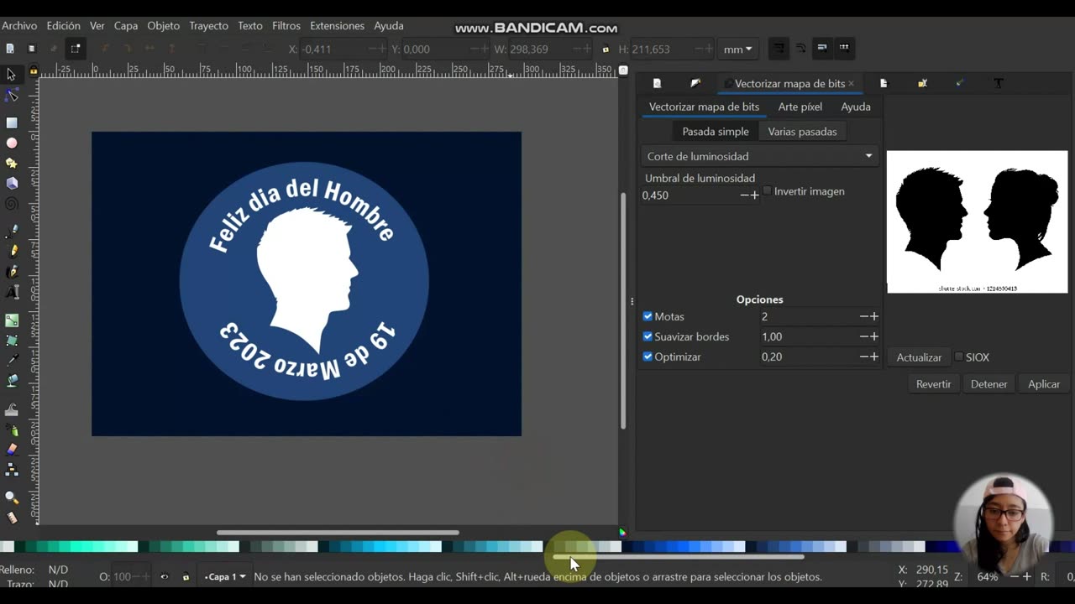This screenshot has height=604, width=1075.
Task: Select the Selector arrow tool
Action: pyautogui.click(x=11, y=75)
